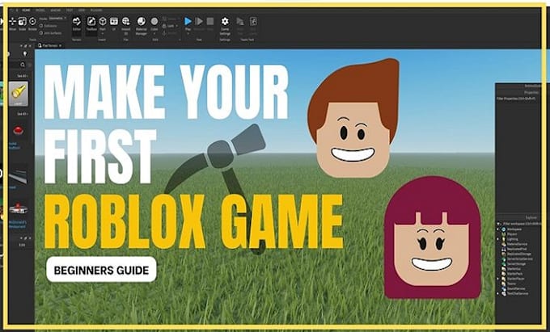Switch to the VIEW ribbon tab

tap(82, 11)
